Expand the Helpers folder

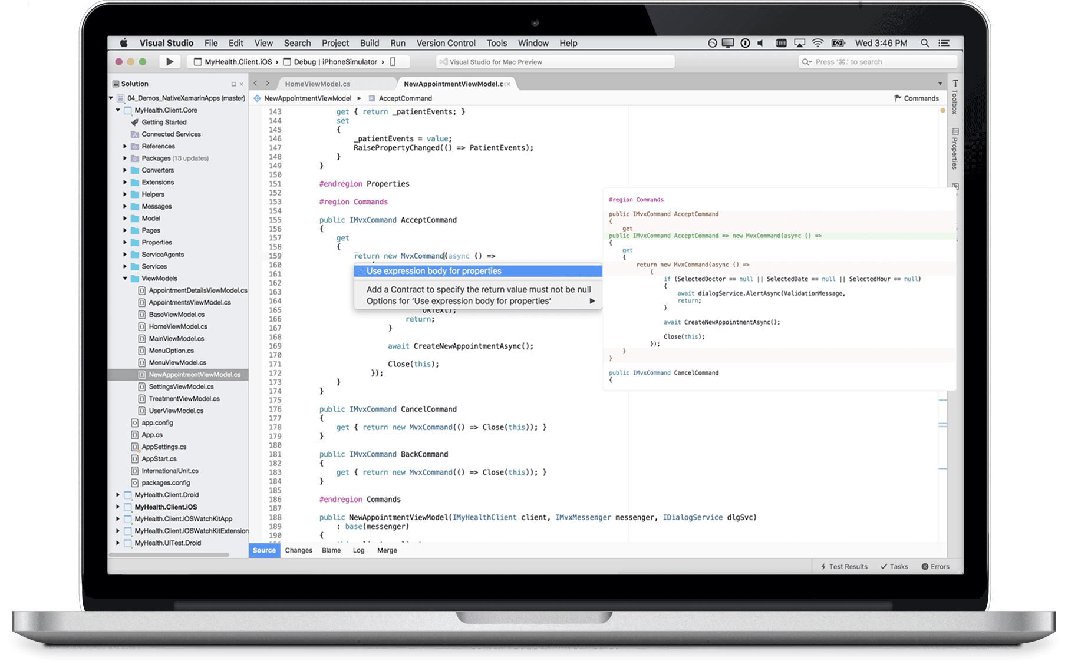(125, 194)
